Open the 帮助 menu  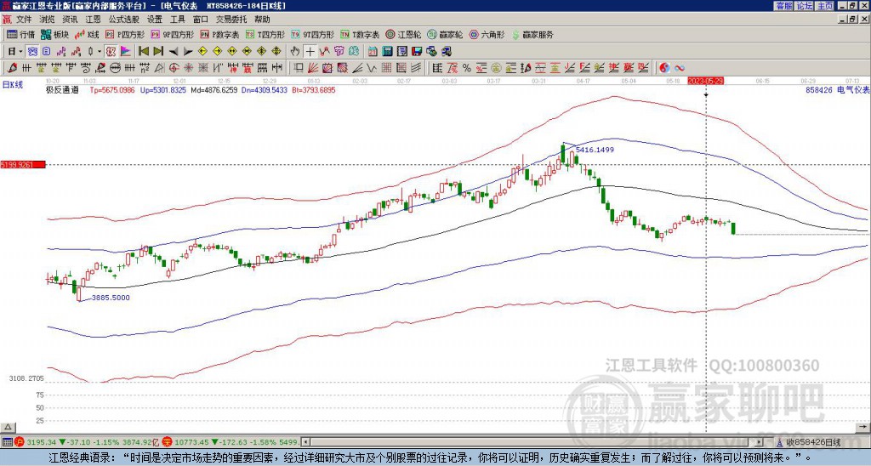pyautogui.click(x=262, y=20)
